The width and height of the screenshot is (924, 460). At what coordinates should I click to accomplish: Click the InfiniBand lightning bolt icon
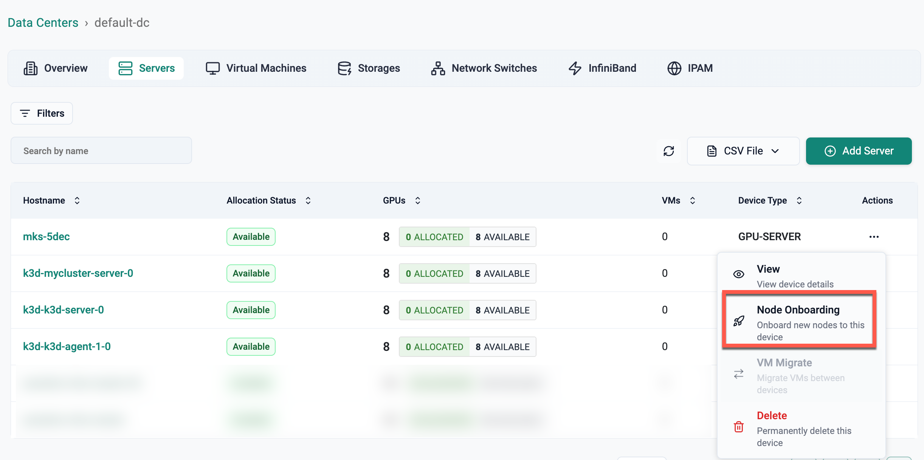pyautogui.click(x=575, y=68)
